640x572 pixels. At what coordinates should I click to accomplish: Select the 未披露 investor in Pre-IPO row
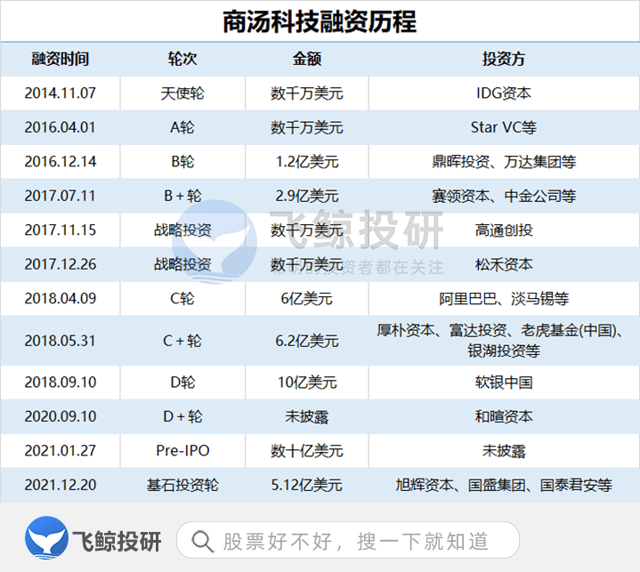(x=504, y=451)
